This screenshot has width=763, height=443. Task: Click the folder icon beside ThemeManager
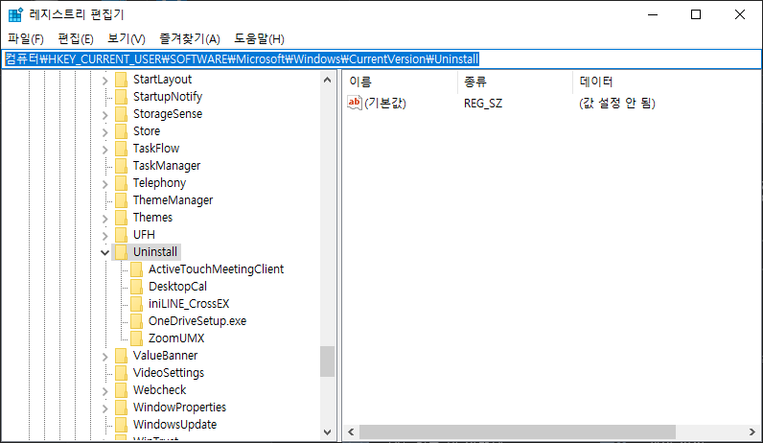[x=121, y=200]
